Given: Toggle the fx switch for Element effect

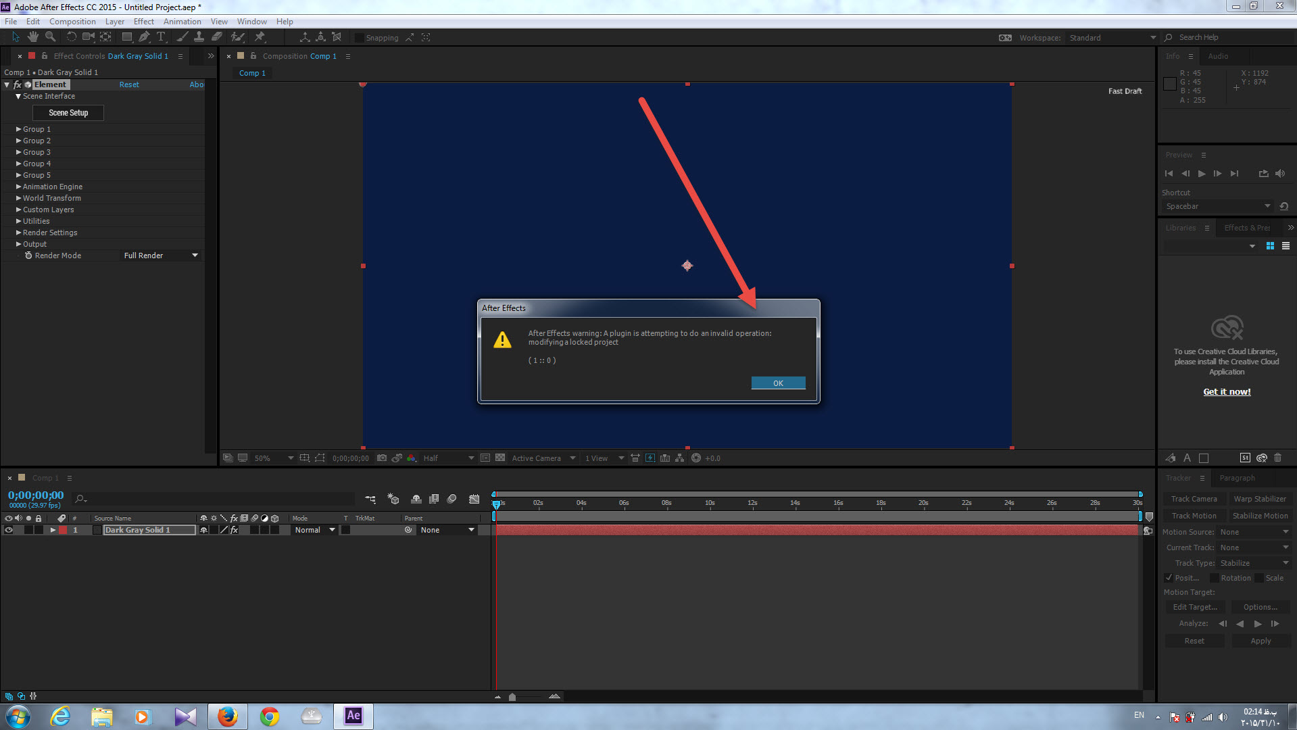Looking at the screenshot, I should pos(18,84).
